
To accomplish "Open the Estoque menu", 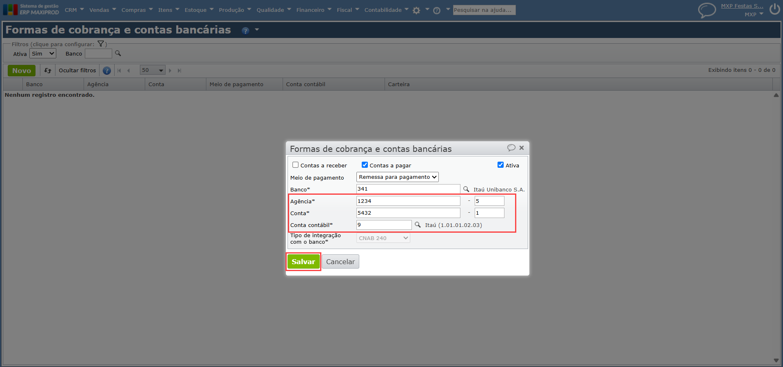I will coord(199,10).
